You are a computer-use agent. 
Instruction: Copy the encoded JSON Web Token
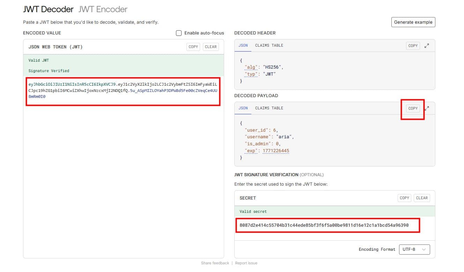193,47
